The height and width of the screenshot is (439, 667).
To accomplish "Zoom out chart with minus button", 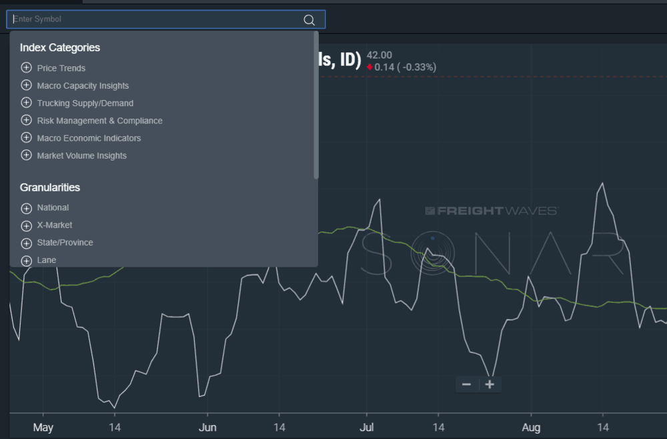I will 467,384.
